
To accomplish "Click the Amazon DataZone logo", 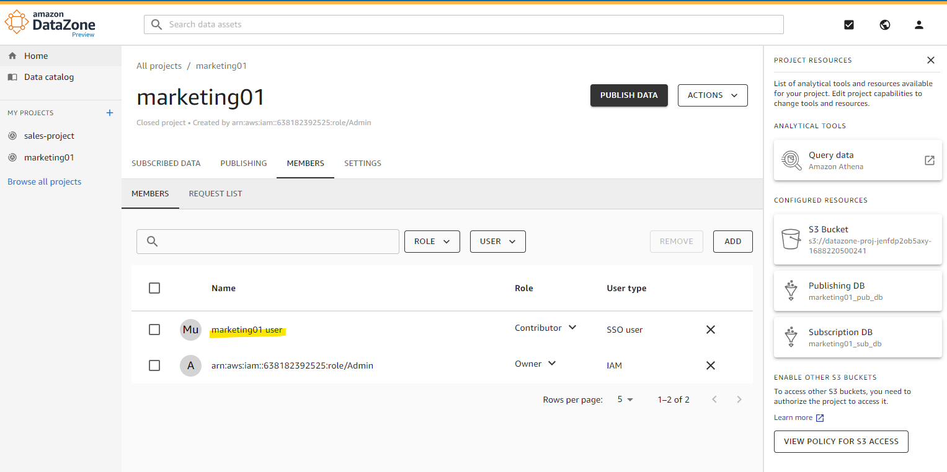I will [x=50, y=24].
